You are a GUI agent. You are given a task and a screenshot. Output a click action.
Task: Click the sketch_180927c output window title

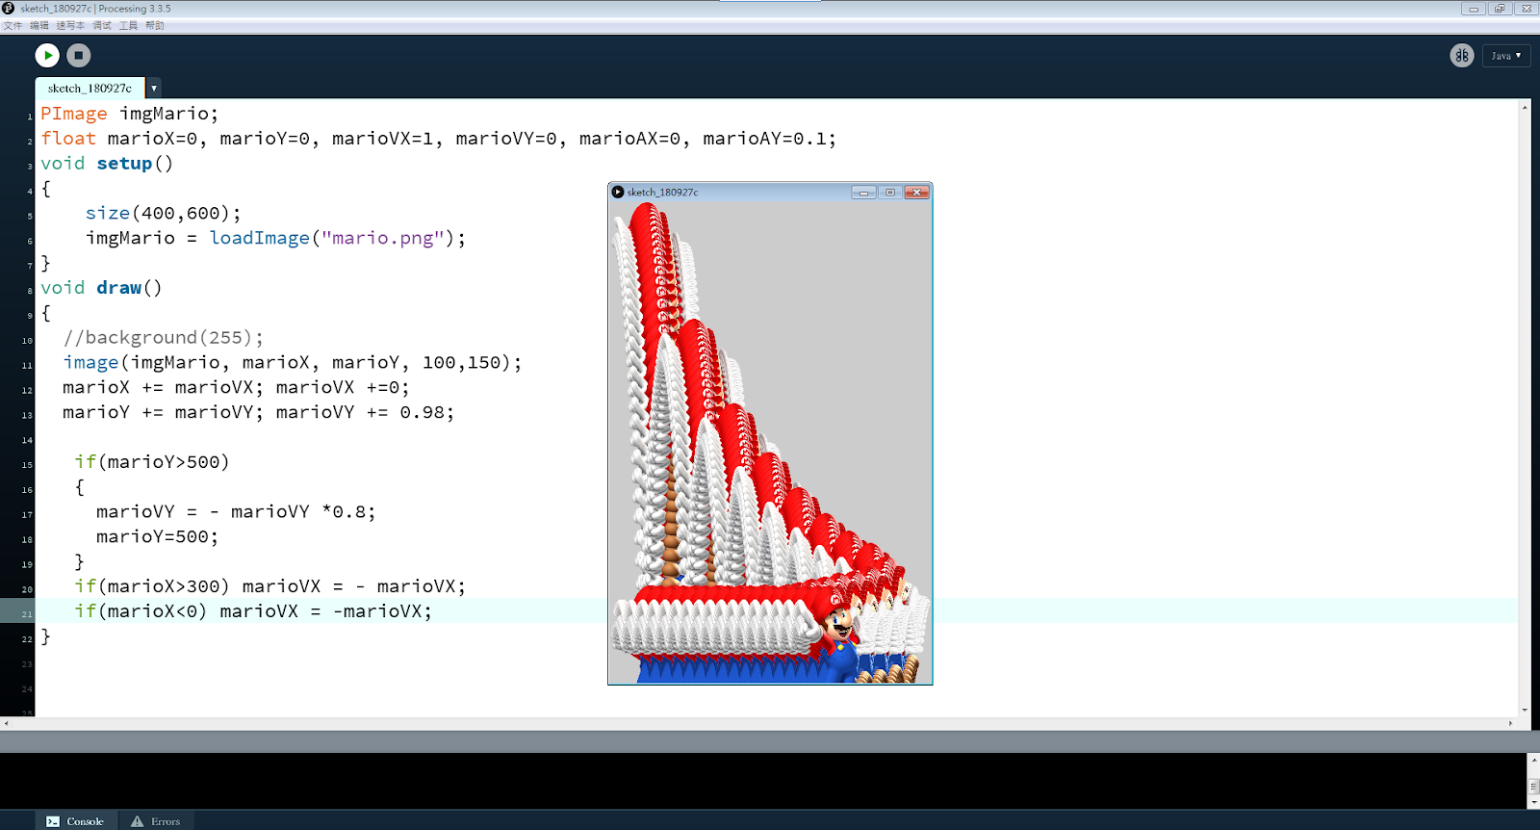[x=663, y=193]
